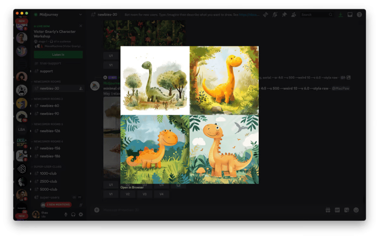The width and height of the screenshot is (379, 238).
Task: Toggle the headphones deafen button
Action: [73, 214]
